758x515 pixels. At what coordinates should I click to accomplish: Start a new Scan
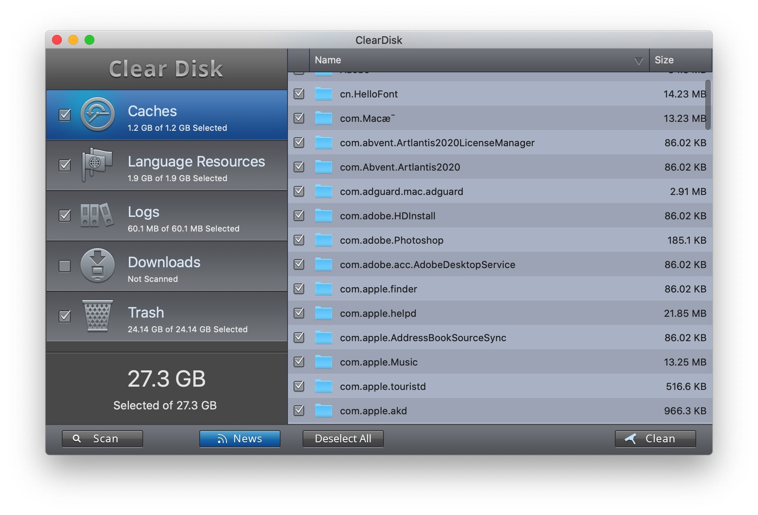102,439
